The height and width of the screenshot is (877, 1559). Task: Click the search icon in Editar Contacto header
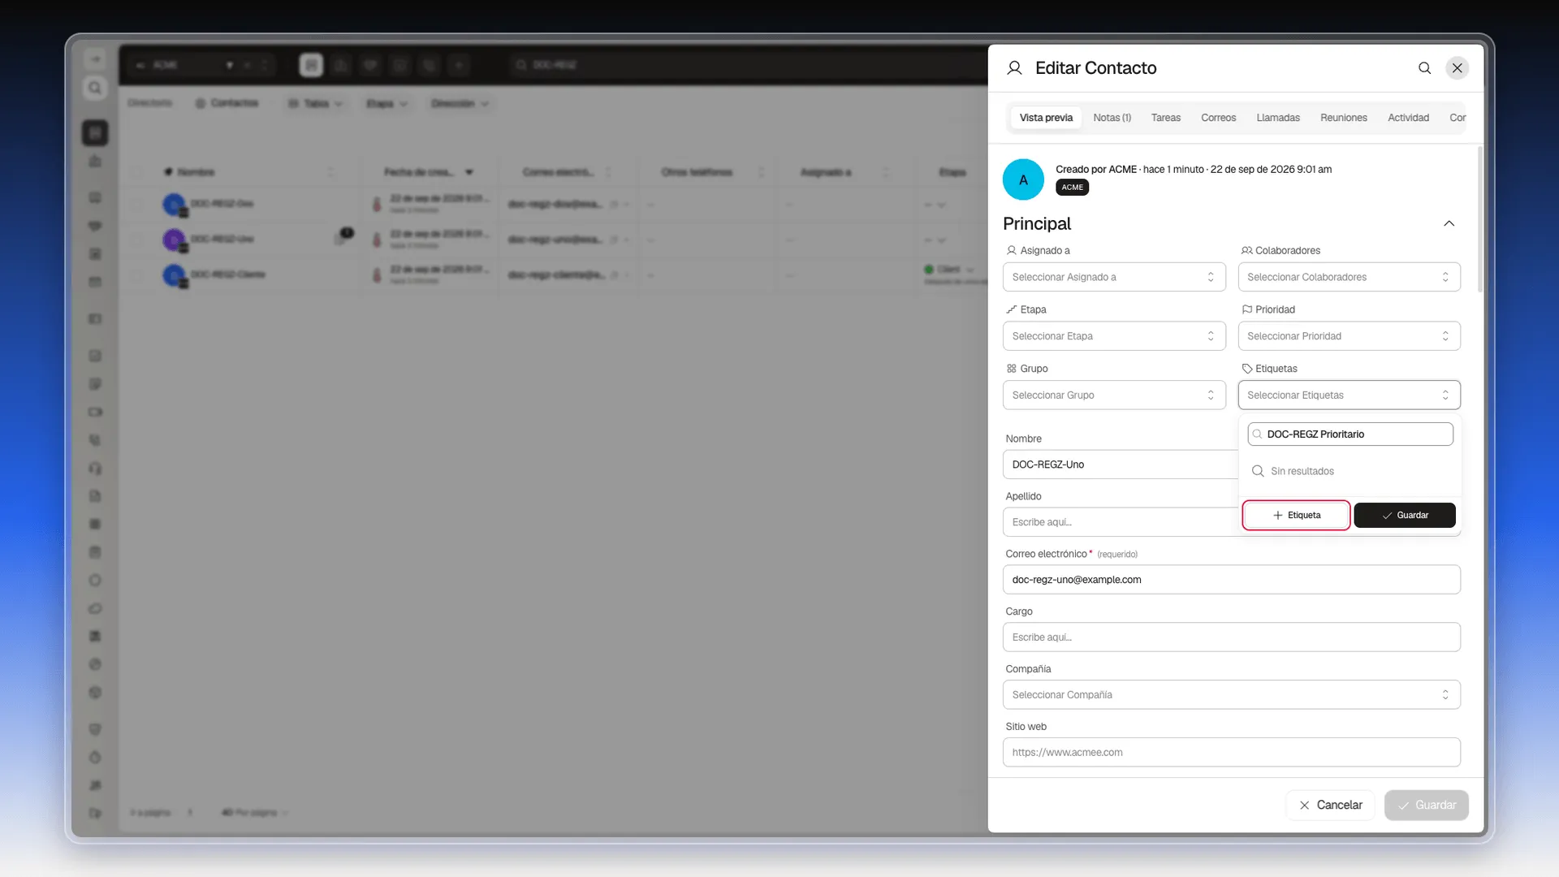point(1424,68)
